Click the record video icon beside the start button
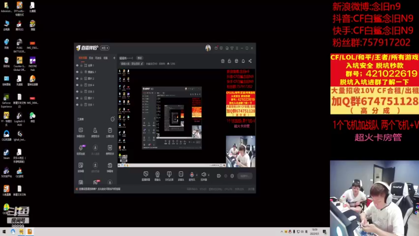The width and height of the screenshot is (419, 236). [218, 176]
